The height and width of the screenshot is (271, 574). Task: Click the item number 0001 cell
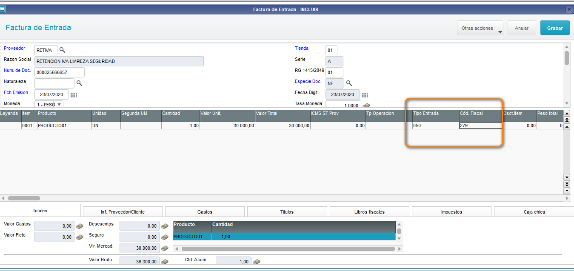[x=29, y=126]
